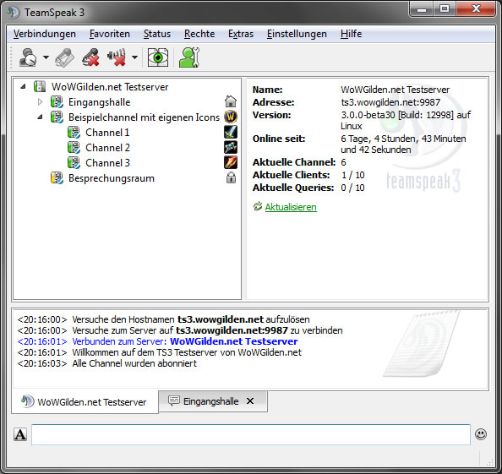
Task: Click the Willkommen auf dem TS3 Testserver log line
Action: pyautogui.click(x=160, y=352)
